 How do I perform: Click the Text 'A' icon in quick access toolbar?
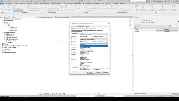pyautogui.click(x=31, y=1)
